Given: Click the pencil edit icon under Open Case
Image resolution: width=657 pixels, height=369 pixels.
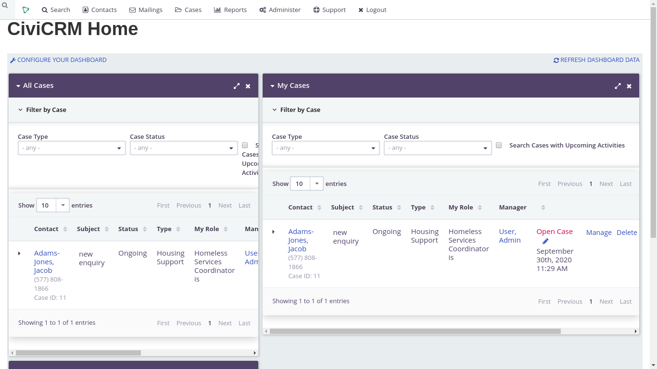Looking at the screenshot, I should (x=545, y=241).
